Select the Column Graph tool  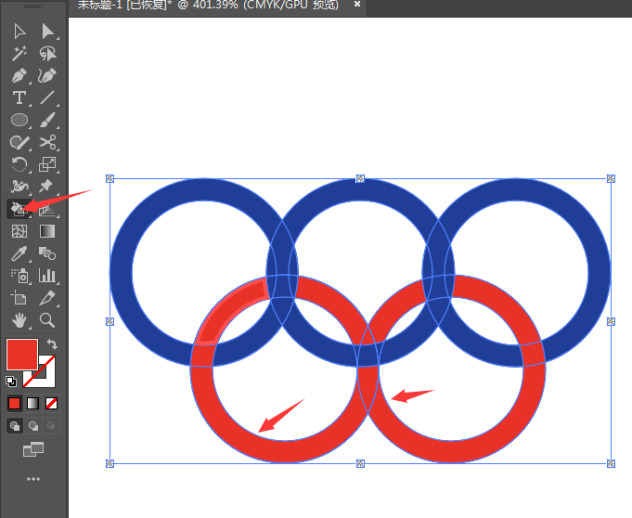click(x=47, y=276)
